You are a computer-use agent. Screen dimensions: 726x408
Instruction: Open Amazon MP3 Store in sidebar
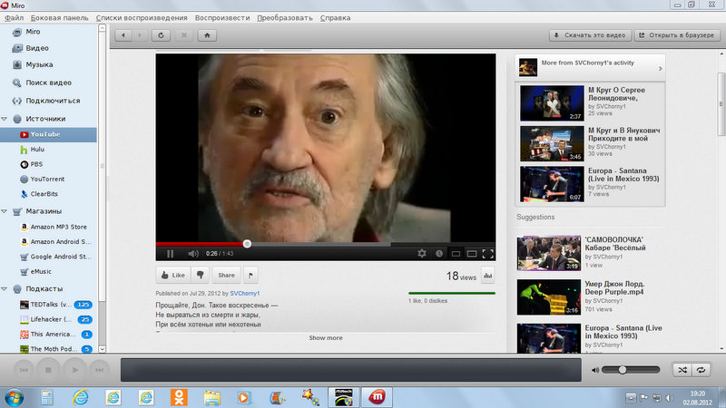tap(49, 227)
